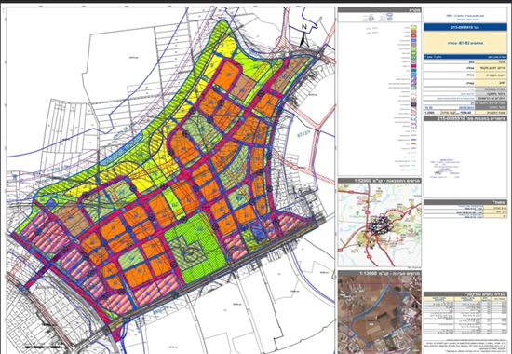
Task: Click the scale bar below the map
Action: [x=43, y=347]
